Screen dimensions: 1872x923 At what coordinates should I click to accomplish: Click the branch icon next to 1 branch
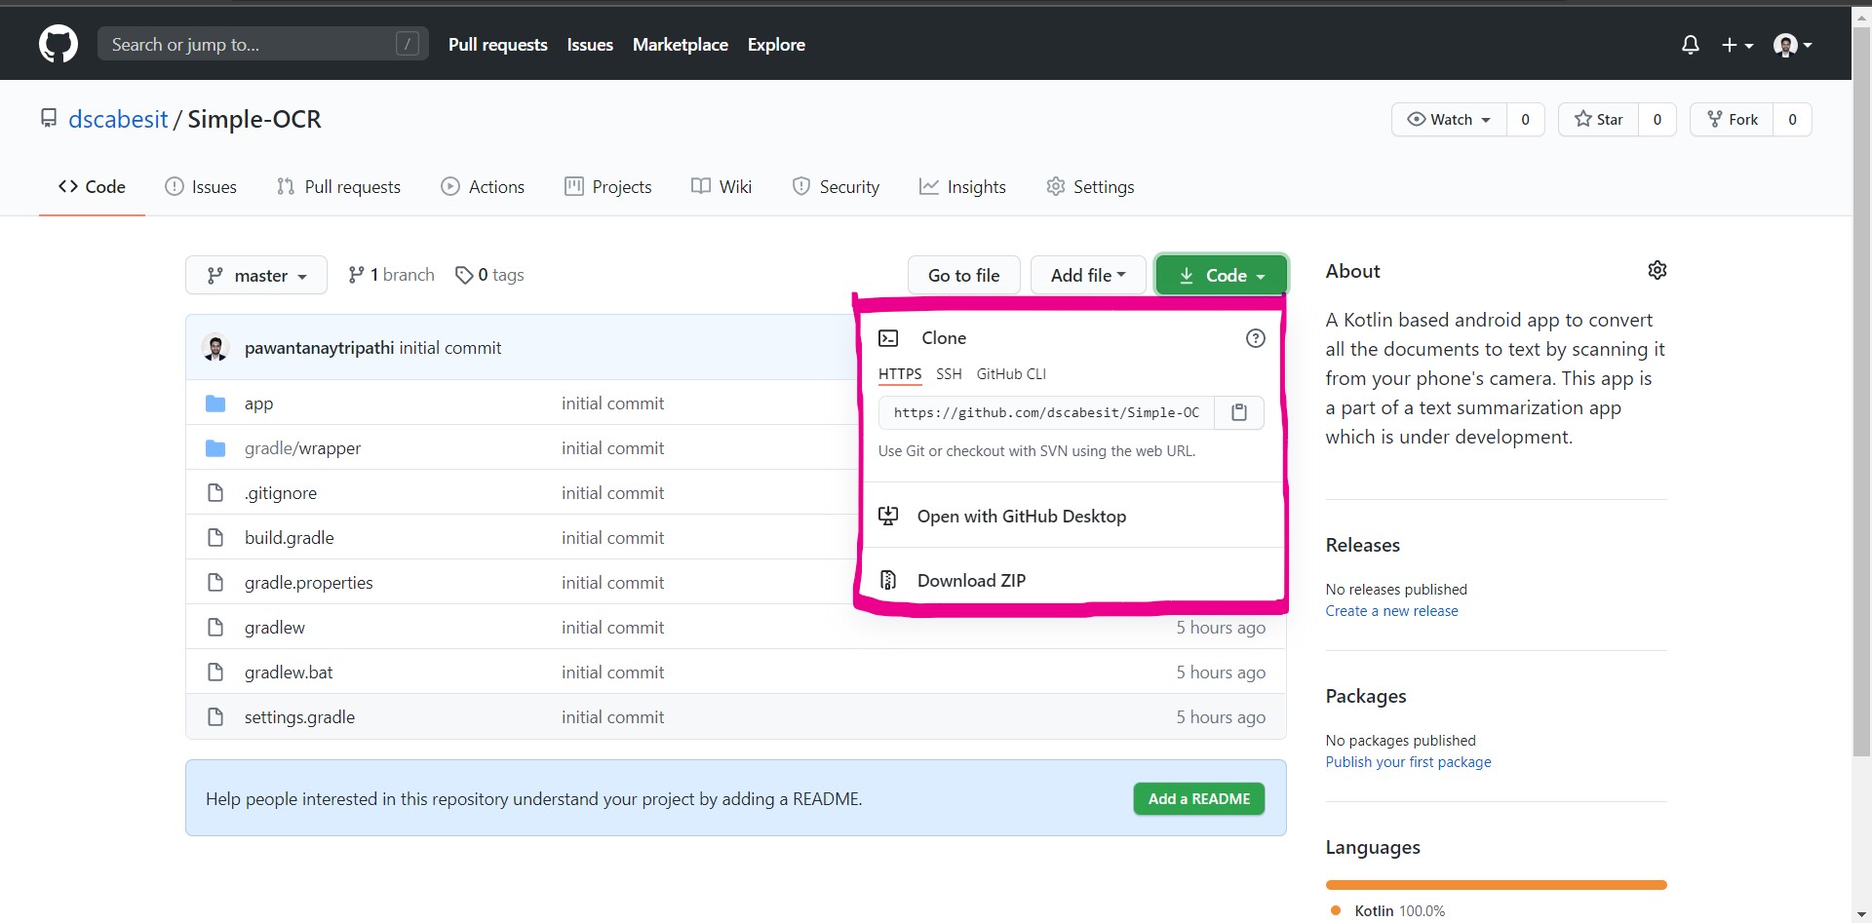tap(356, 276)
